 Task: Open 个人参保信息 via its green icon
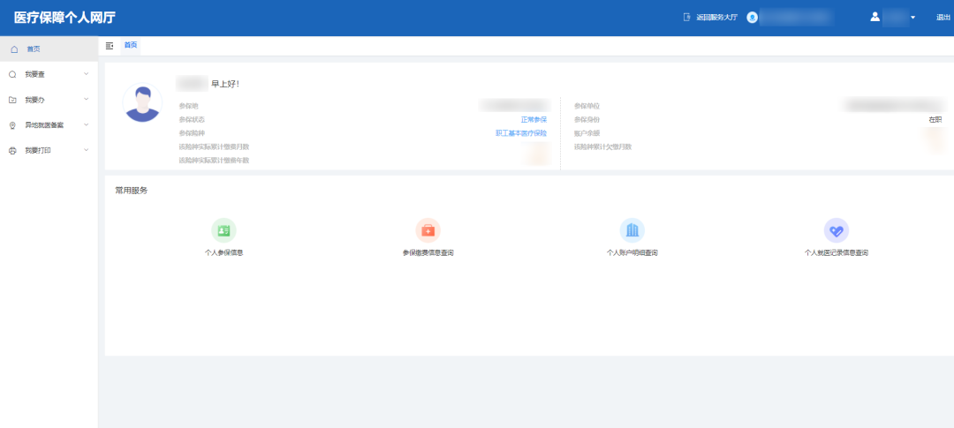223,230
